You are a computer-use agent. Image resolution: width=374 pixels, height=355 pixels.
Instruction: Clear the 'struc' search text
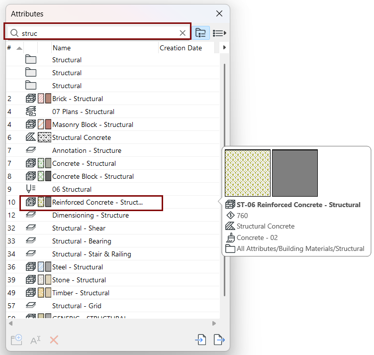pos(183,33)
